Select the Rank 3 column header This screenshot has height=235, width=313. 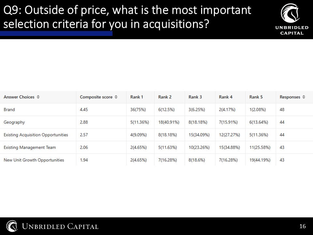coord(195,97)
